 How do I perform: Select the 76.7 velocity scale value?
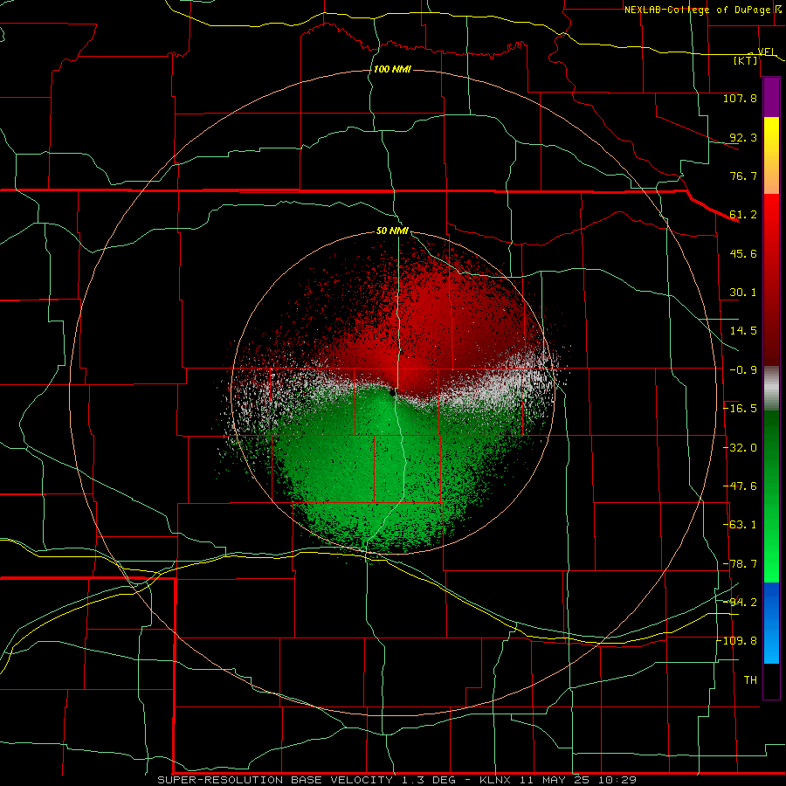[743, 176]
